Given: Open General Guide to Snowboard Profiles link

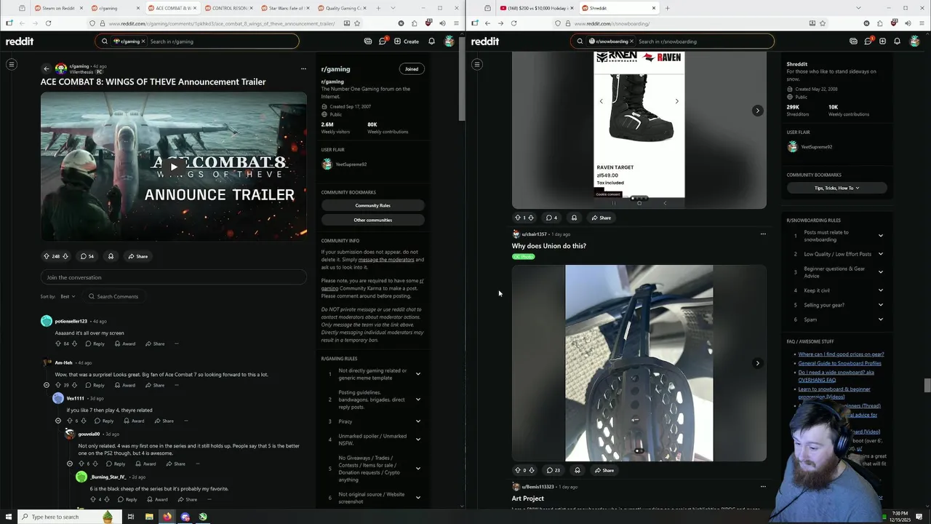Looking at the screenshot, I should tap(839, 363).
